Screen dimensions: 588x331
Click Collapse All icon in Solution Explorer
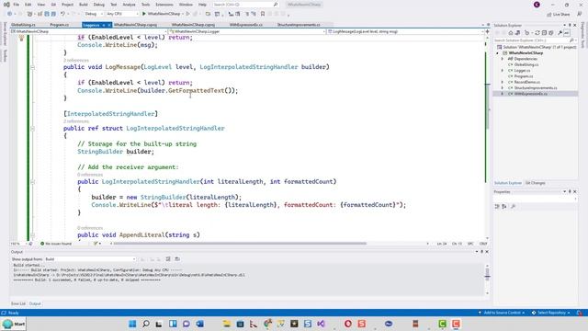(544, 33)
